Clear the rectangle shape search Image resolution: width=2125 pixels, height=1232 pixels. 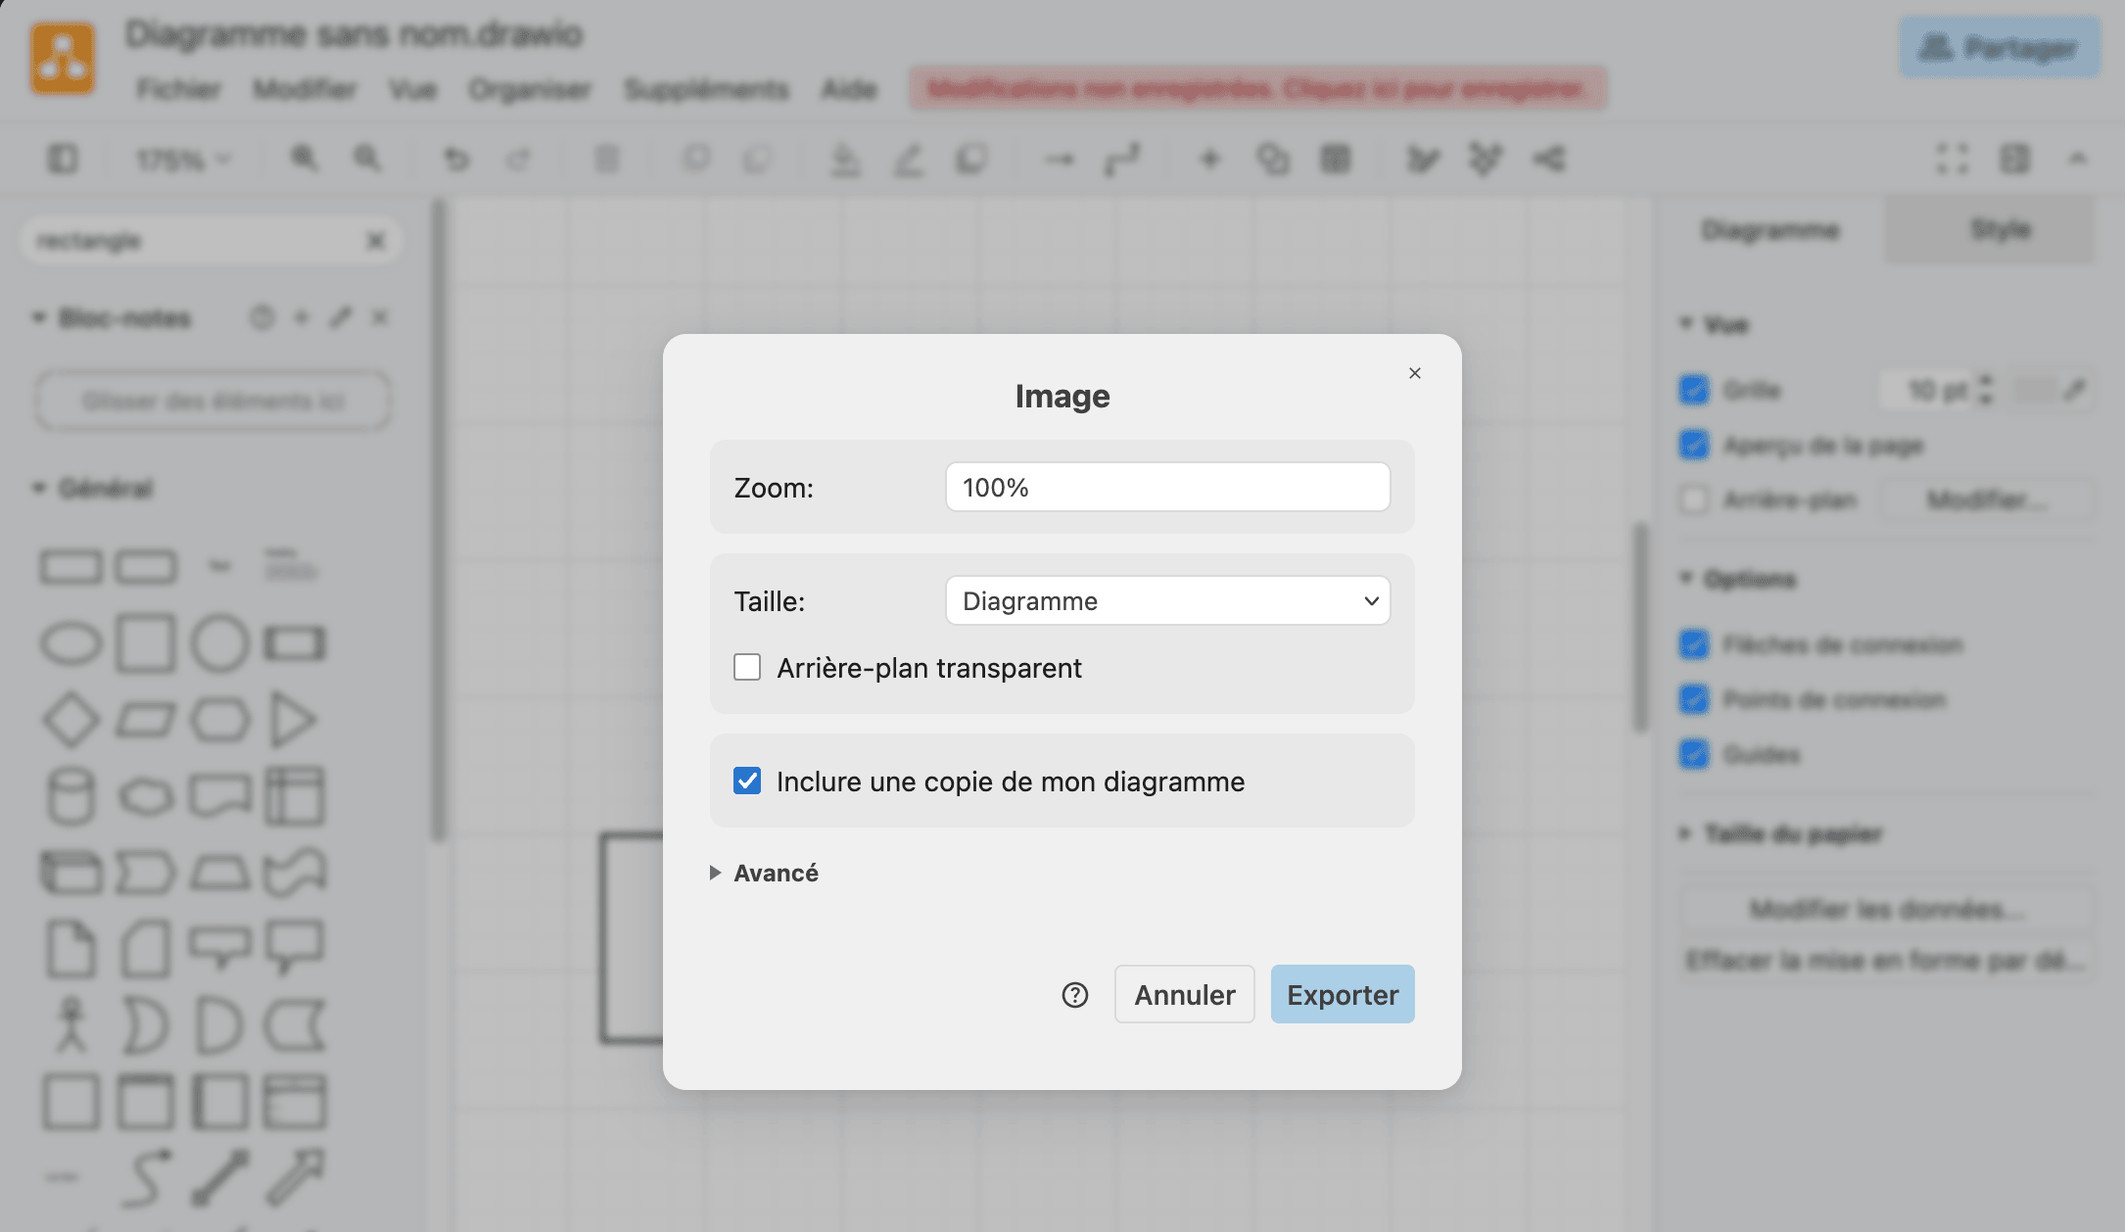375,241
